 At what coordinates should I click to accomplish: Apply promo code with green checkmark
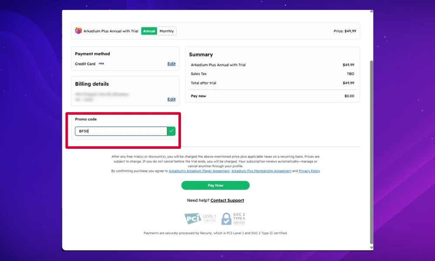(171, 131)
